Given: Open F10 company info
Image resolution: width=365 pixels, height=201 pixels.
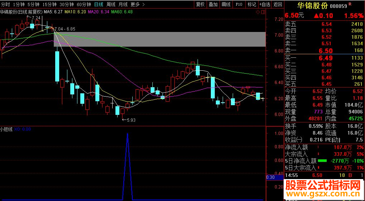Looking at the screenshot, I should click(x=239, y=4).
